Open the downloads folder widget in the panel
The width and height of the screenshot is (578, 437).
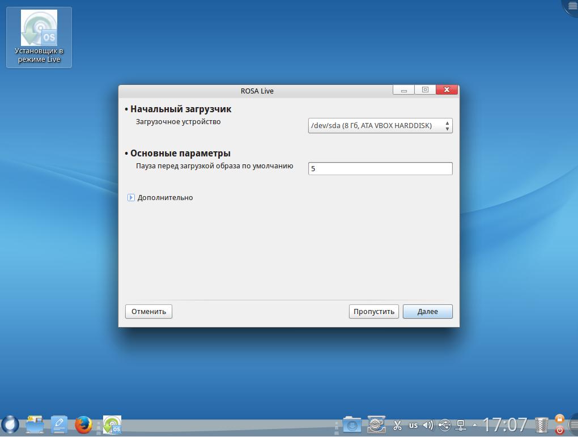pyautogui.click(x=352, y=425)
